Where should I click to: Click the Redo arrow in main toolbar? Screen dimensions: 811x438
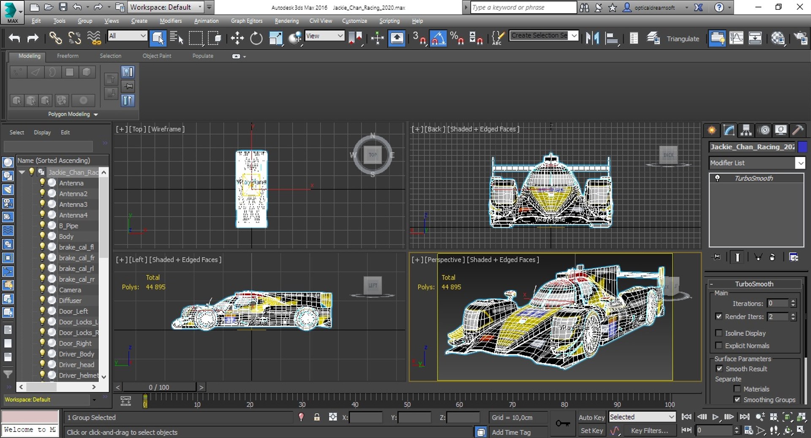coord(33,38)
